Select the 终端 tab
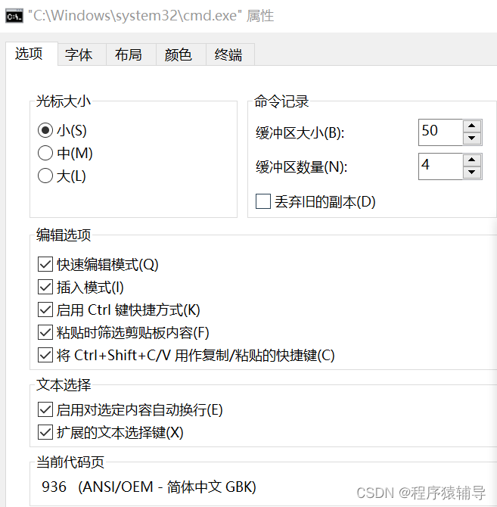Viewport: 497px width, 507px height. [x=228, y=55]
